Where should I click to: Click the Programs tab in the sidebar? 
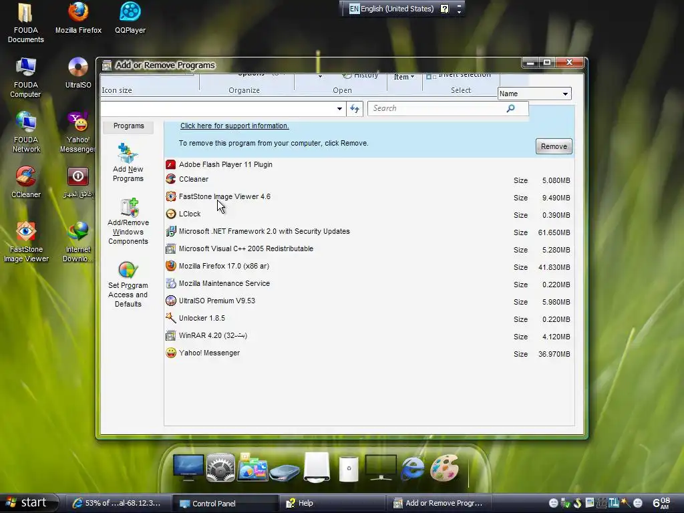(x=128, y=126)
